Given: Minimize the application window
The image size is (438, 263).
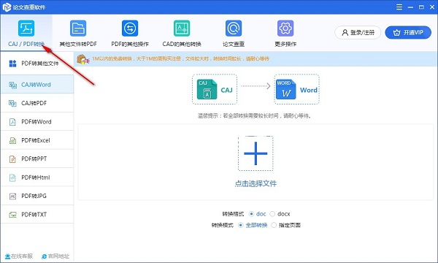Looking at the screenshot, I should point(410,7).
